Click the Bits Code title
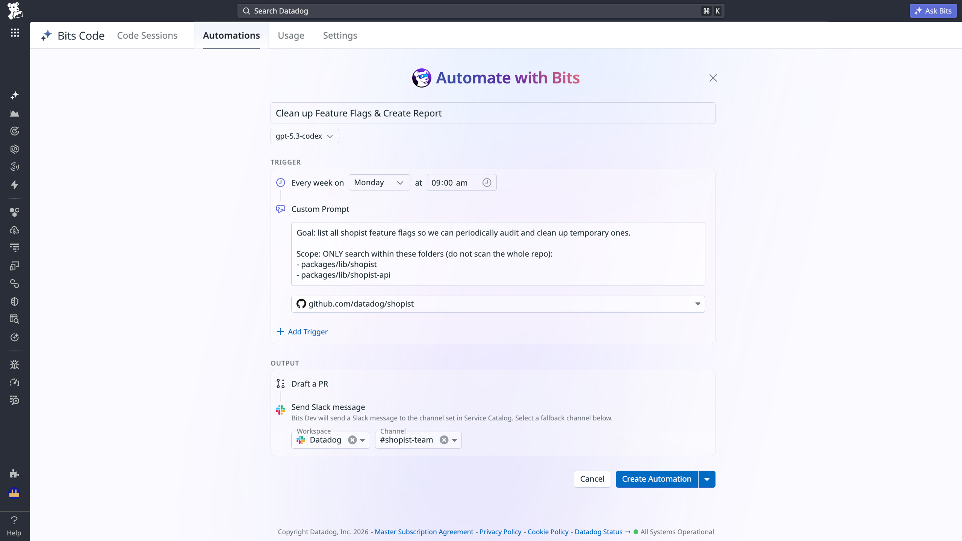Viewport: 962px width, 541px height. pos(81,36)
